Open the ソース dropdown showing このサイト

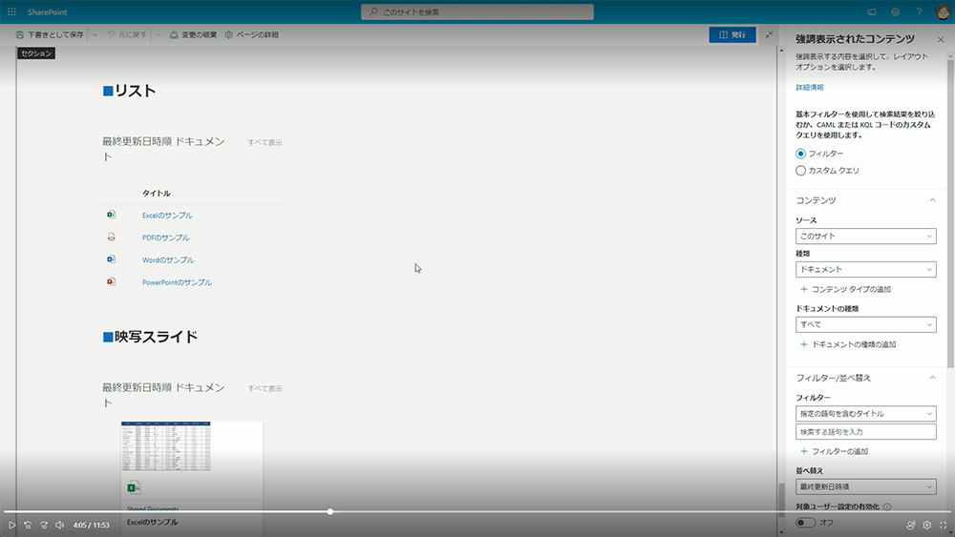[865, 236]
